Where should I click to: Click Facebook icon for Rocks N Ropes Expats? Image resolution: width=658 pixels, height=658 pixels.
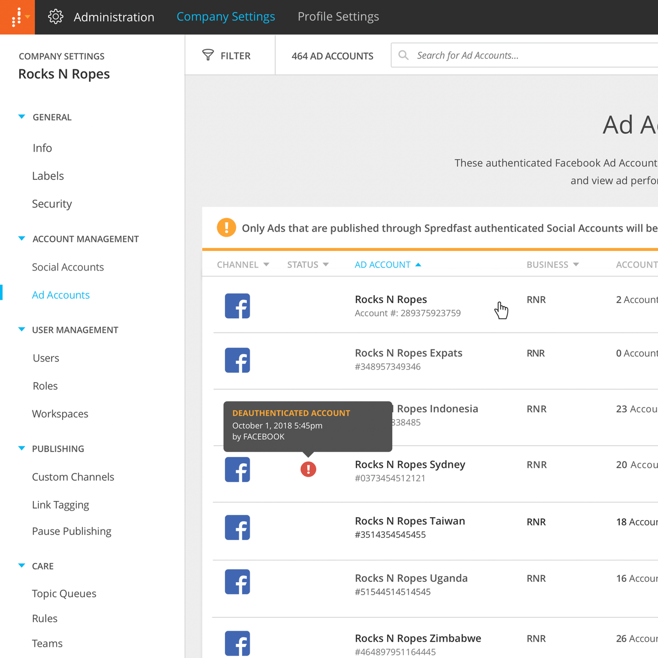[238, 360]
